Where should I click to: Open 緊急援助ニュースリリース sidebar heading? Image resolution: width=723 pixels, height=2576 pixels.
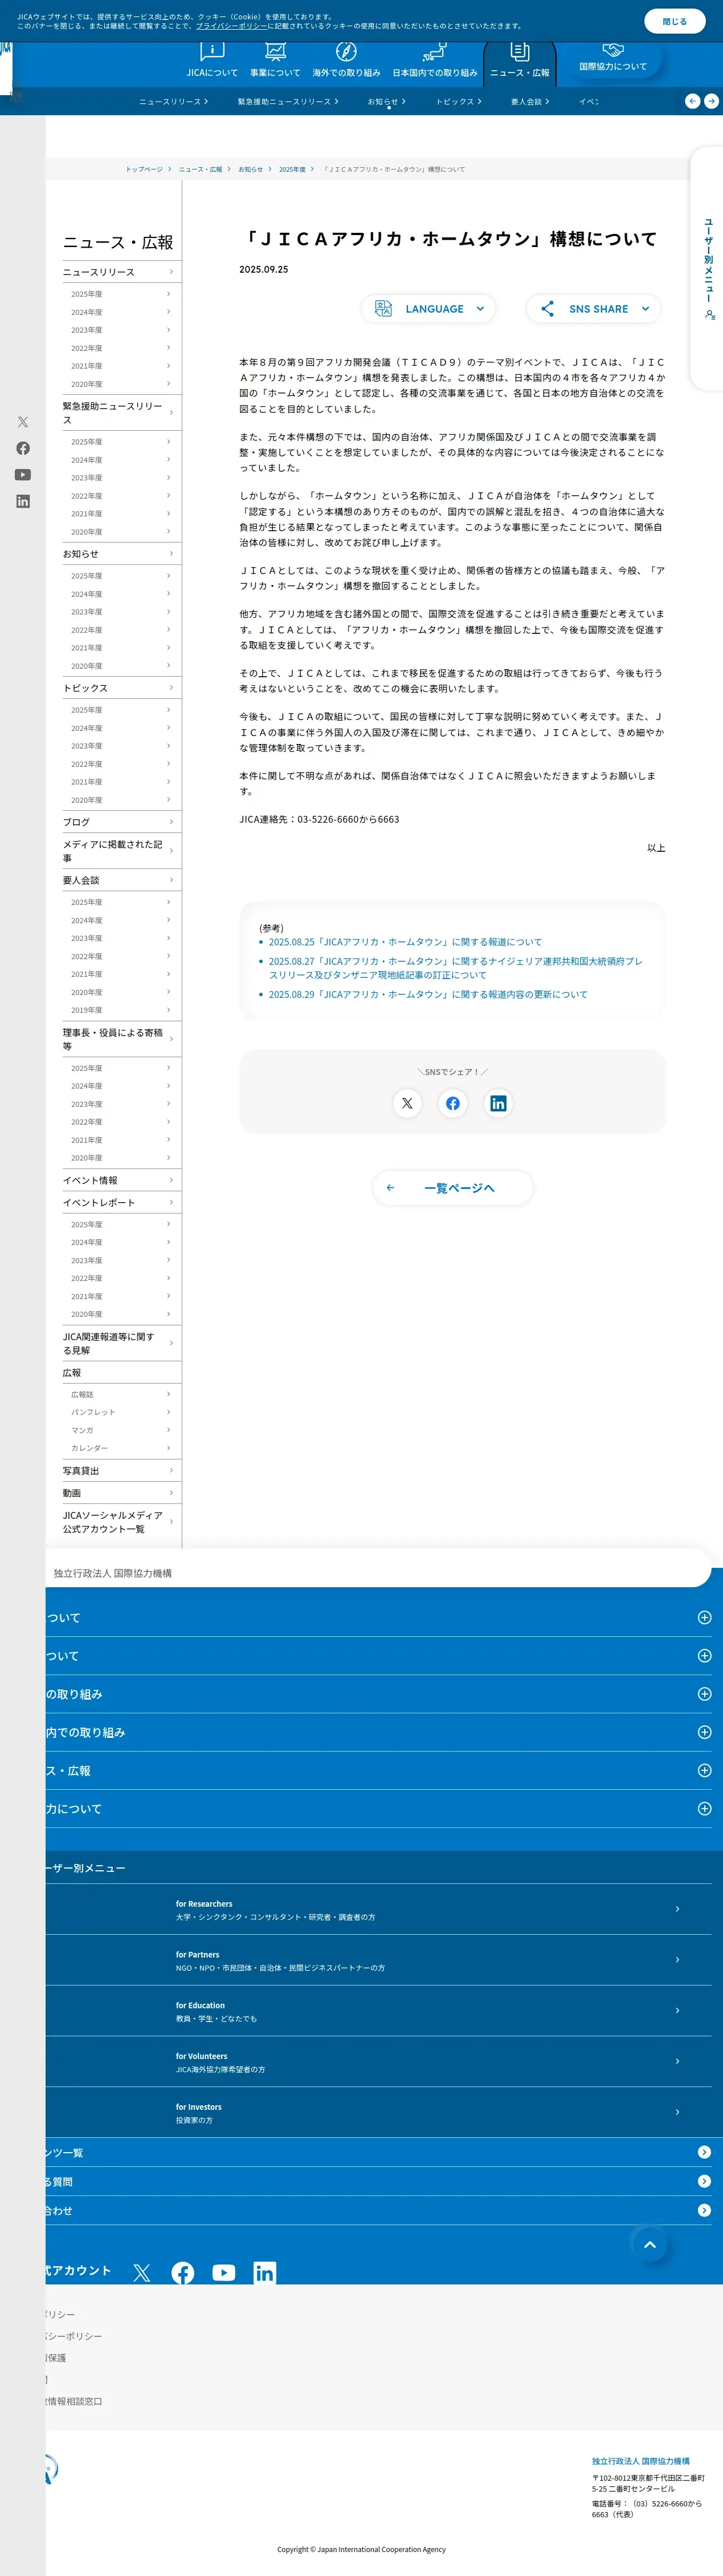click(121, 413)
